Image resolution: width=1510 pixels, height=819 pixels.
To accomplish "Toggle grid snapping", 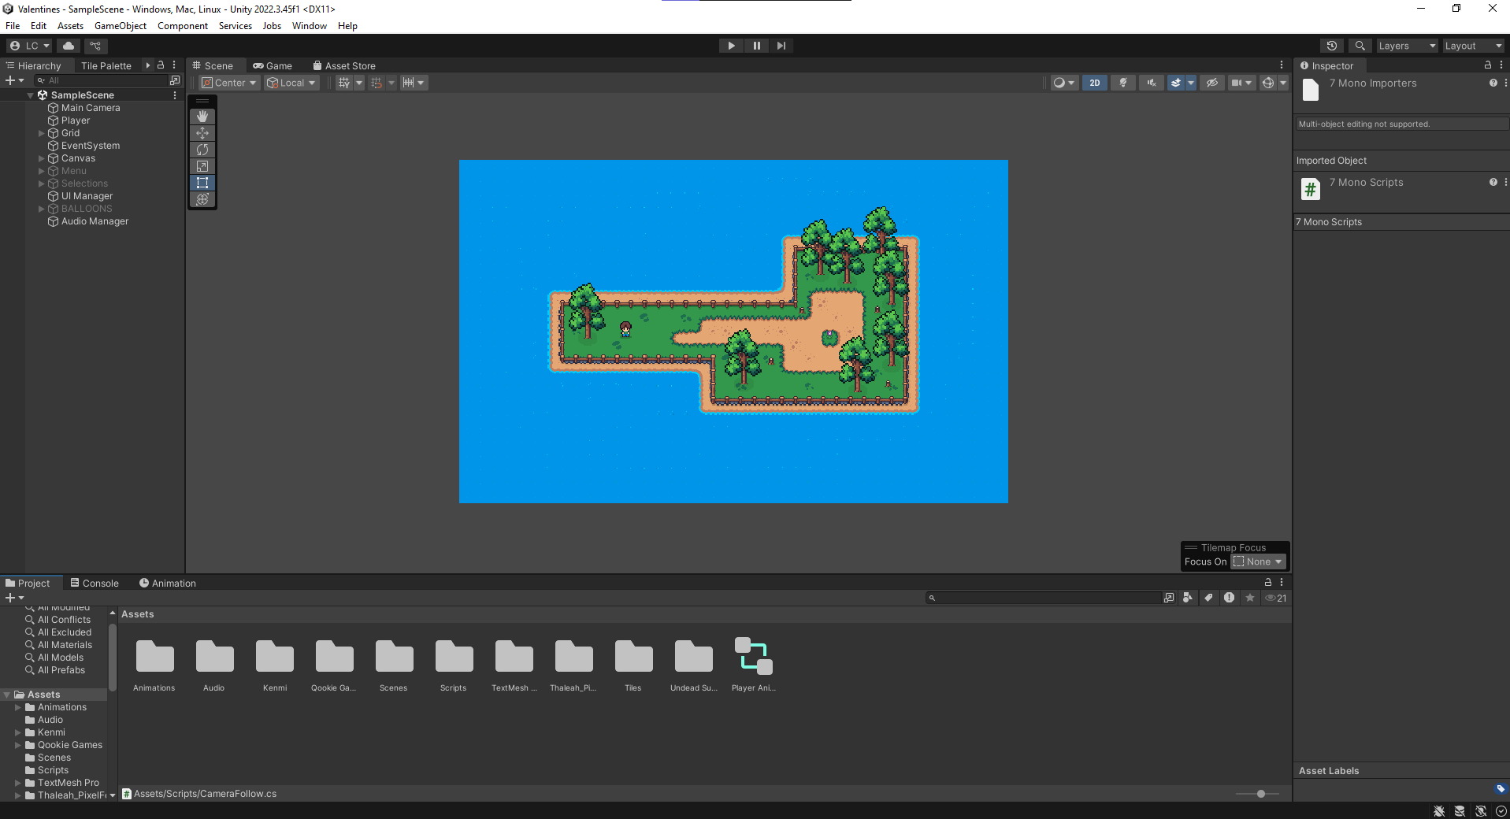I will 377,83.
